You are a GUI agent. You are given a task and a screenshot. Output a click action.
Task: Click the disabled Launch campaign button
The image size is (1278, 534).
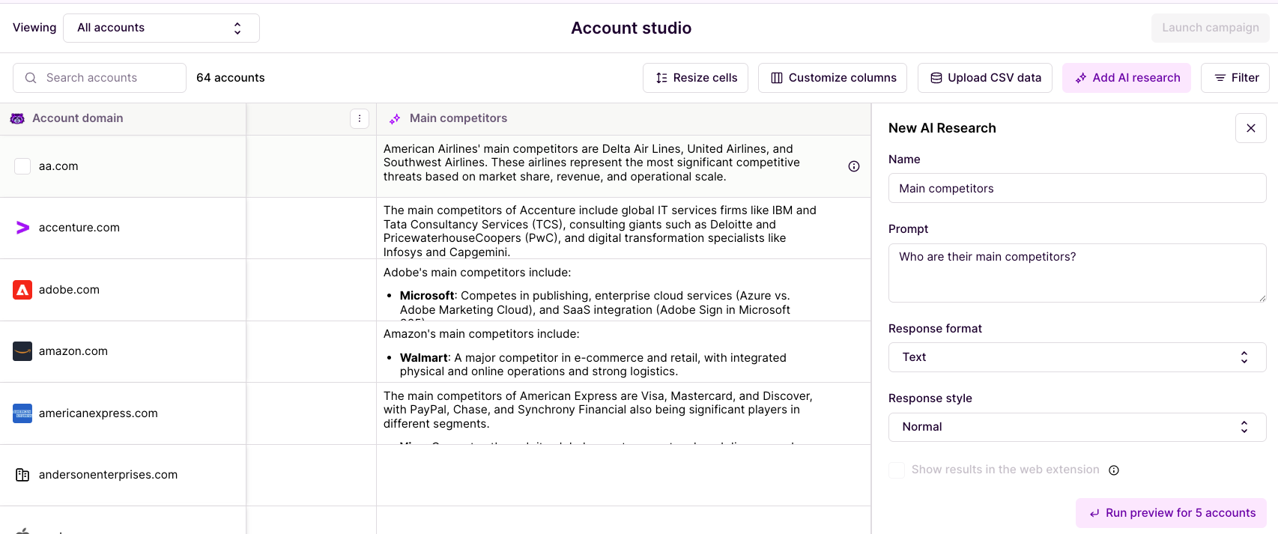[x=1210, y=28]
